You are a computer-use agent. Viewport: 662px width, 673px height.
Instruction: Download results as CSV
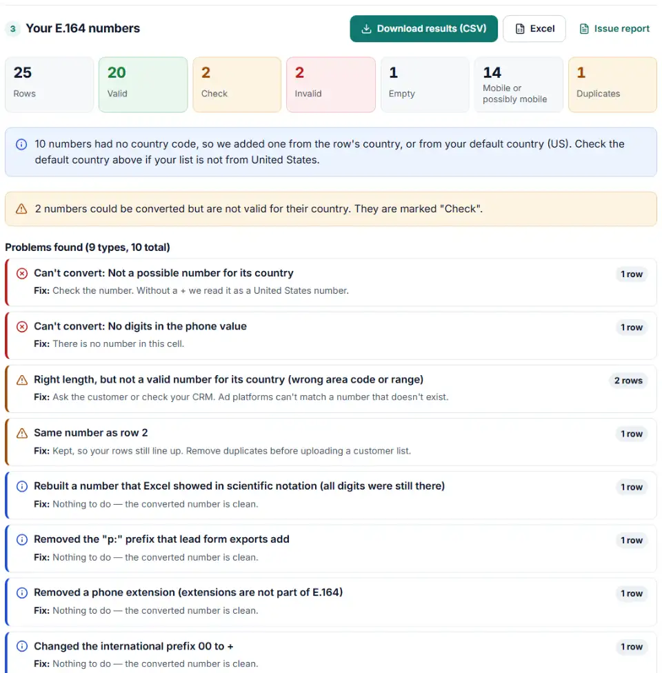tap(423, 29)
